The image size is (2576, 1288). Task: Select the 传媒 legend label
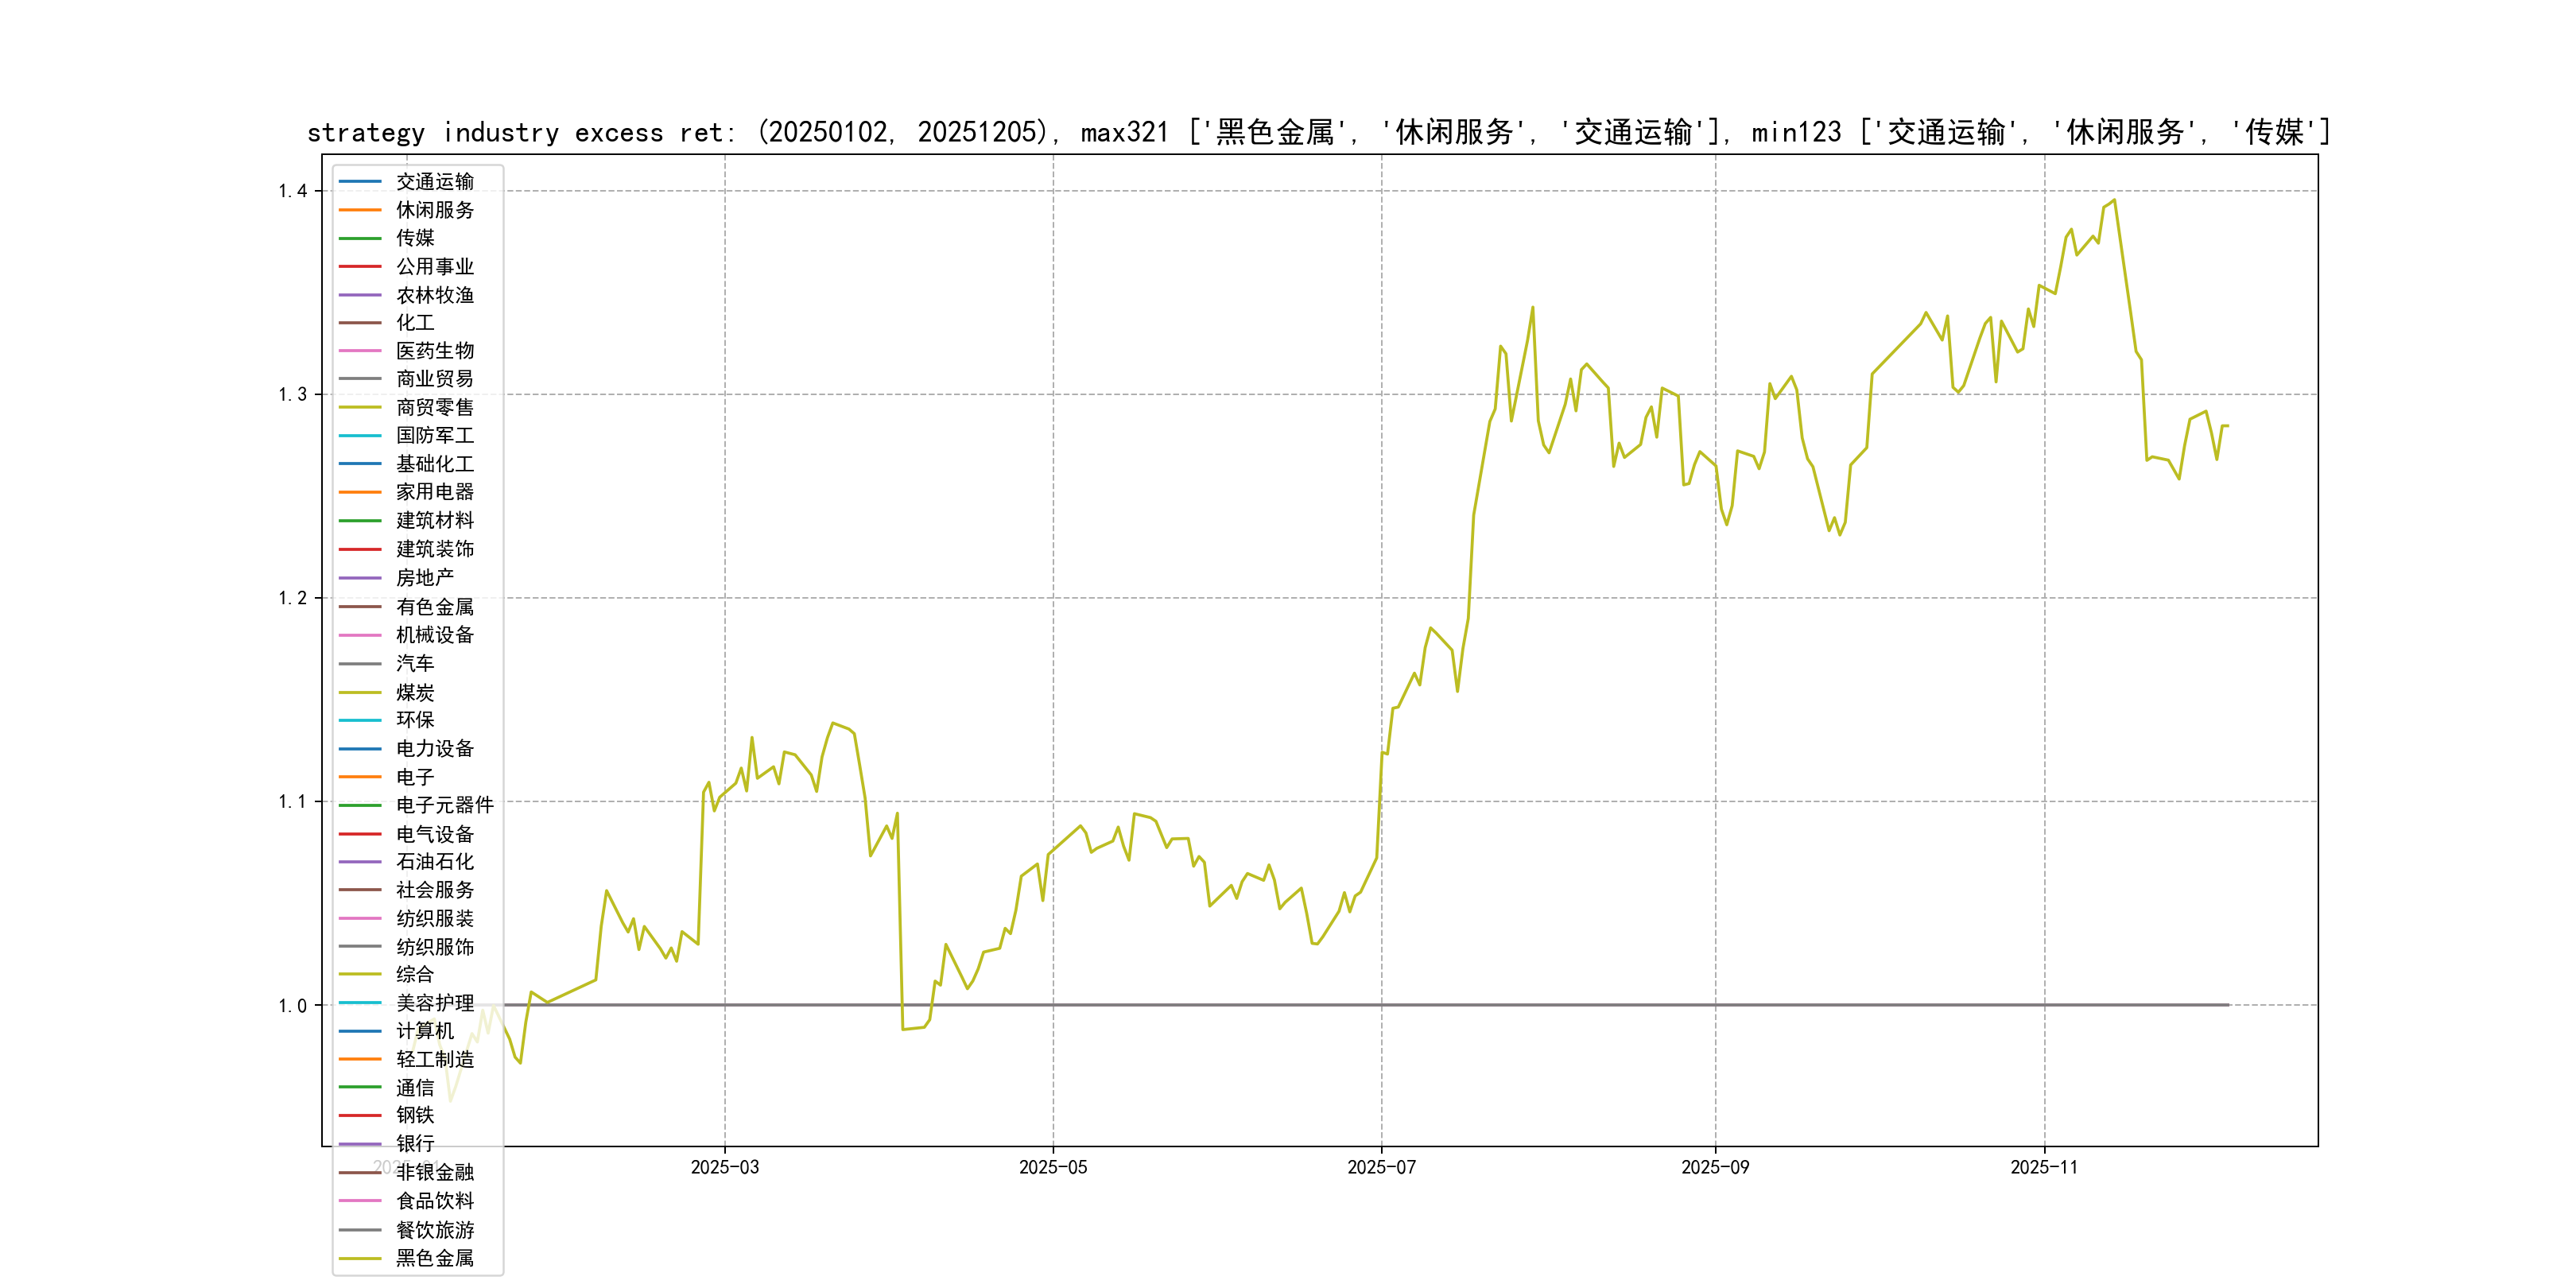click(x=415, y=238)
